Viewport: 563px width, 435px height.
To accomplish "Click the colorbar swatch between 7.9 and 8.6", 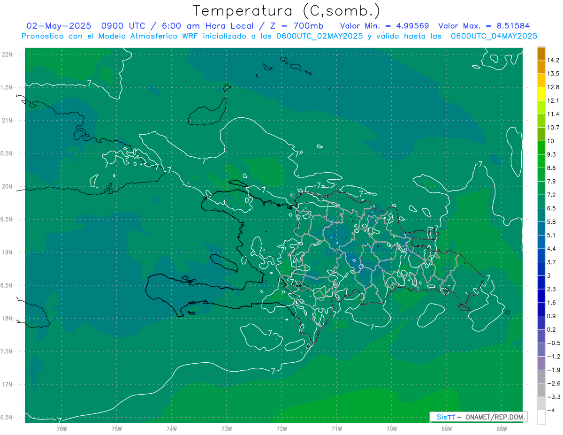I will (x=541, y=175).
